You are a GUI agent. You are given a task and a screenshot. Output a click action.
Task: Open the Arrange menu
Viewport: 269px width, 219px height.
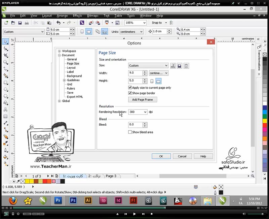[62, 15]
